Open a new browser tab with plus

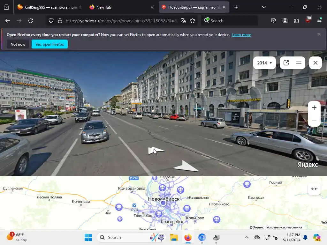(x=236, y=7)
